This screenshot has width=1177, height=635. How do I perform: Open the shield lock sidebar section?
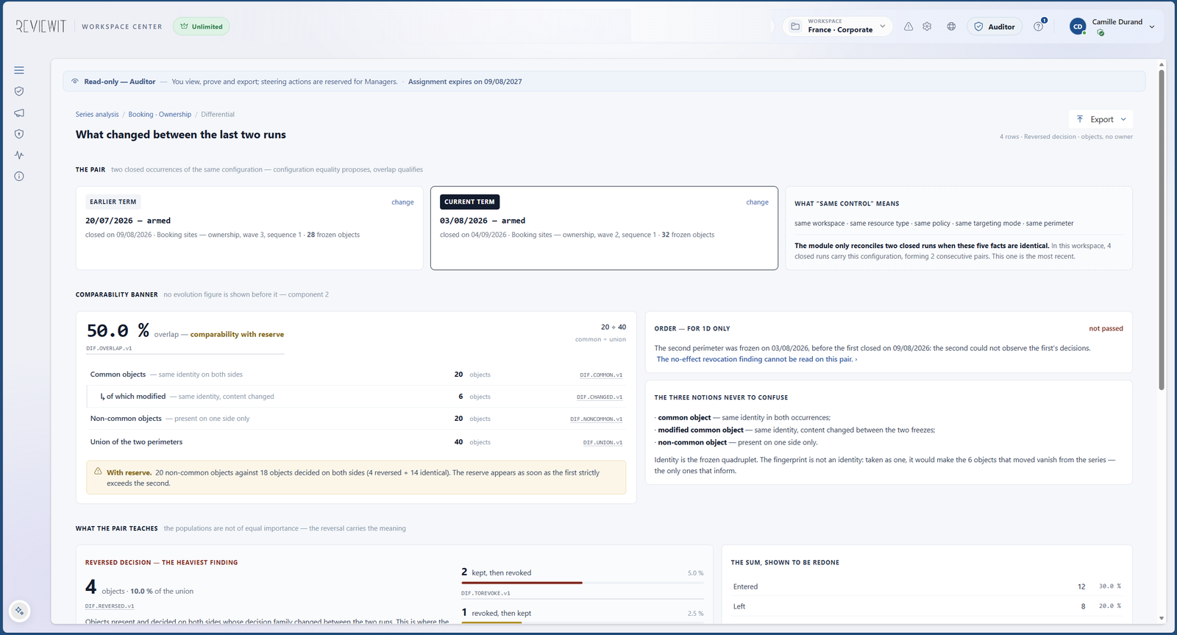[x=19, y=134]
